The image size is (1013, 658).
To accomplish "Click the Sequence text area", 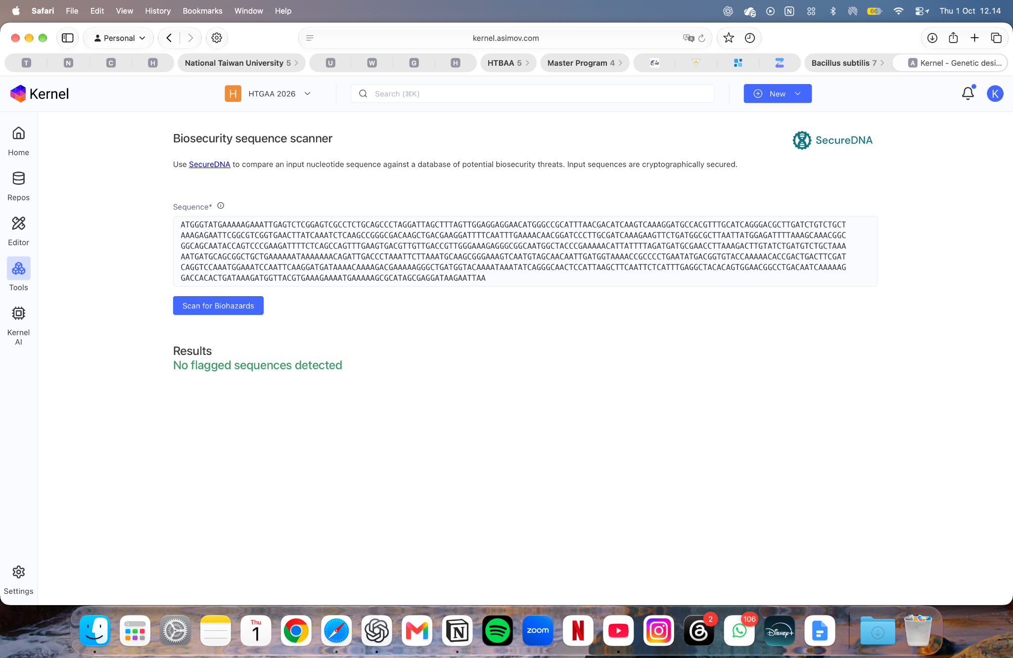I will click(525, 251).
